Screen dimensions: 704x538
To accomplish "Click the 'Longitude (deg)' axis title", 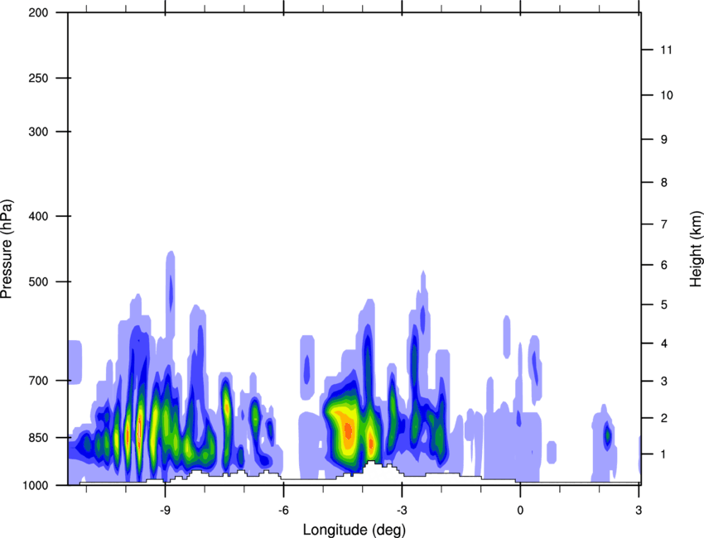I will [354, 530].
